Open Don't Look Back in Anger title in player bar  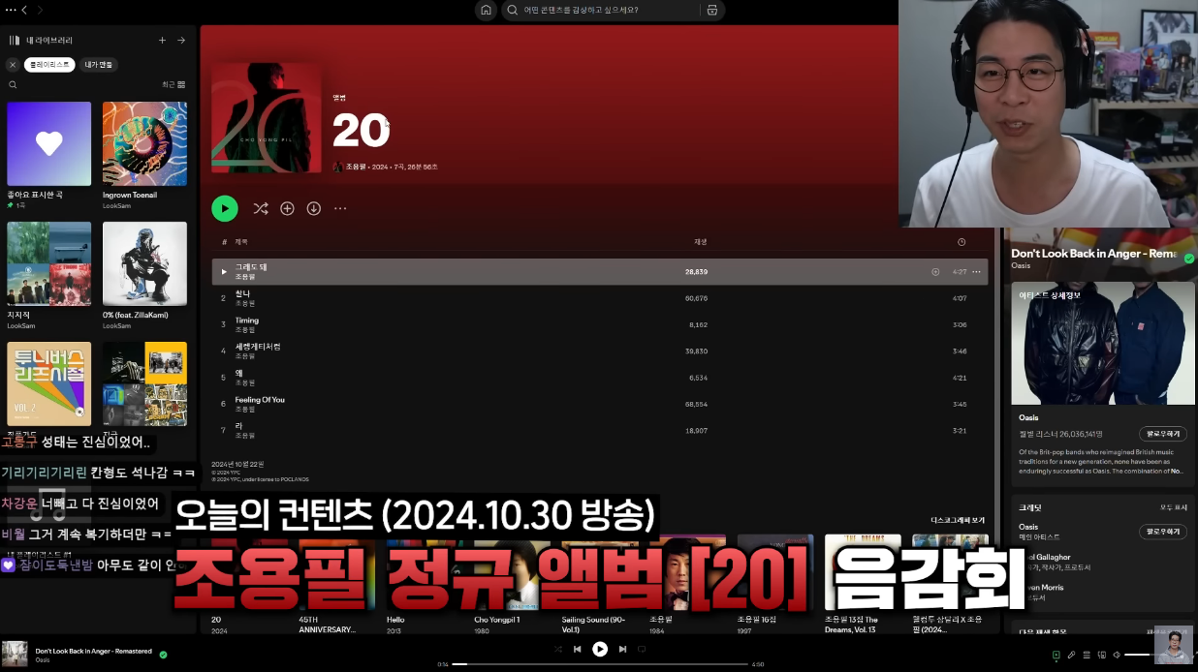[x=94, y=651]
